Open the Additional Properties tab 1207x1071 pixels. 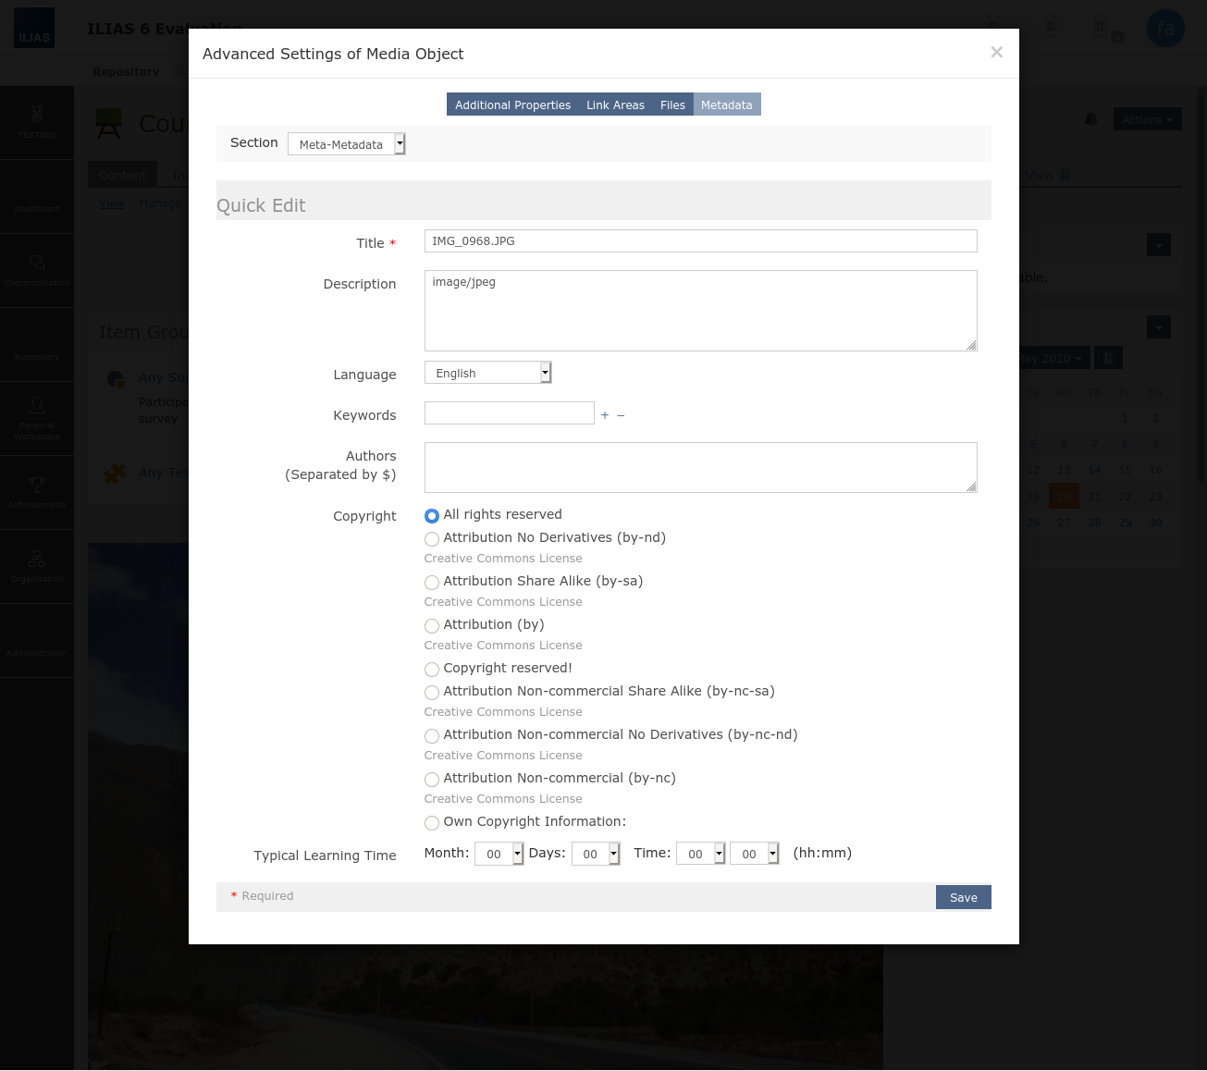pyautogui.click(x=511, y=105)
